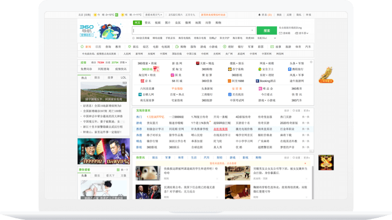Screen dimensions: 392x220
Task: Switch to the 看天下 tab in 猜你喜欢
Action: pyautogui.click(x=110, y=176)
